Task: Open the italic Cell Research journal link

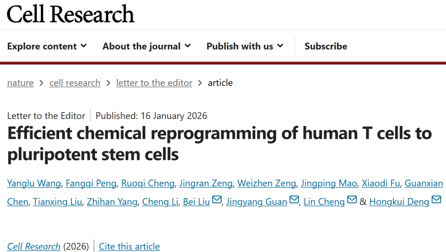Action: (x=34, y=247)
